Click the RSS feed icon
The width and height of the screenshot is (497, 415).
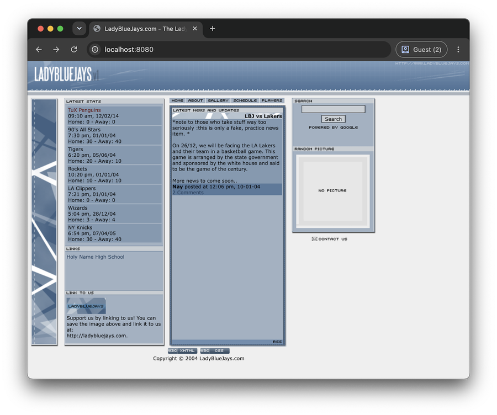click(x=277, y=342)
